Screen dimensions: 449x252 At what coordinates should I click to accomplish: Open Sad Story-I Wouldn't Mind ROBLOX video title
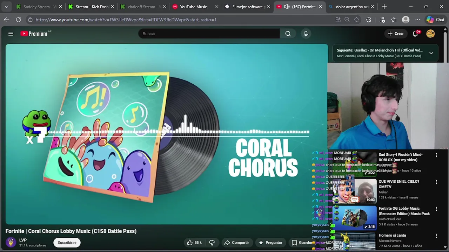point(400,157)
